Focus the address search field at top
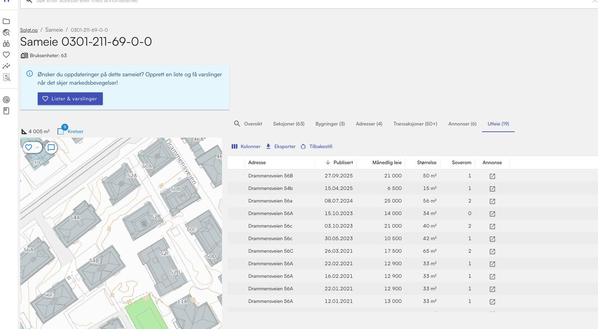Viewport: 598px width, 329px height. 309,2
